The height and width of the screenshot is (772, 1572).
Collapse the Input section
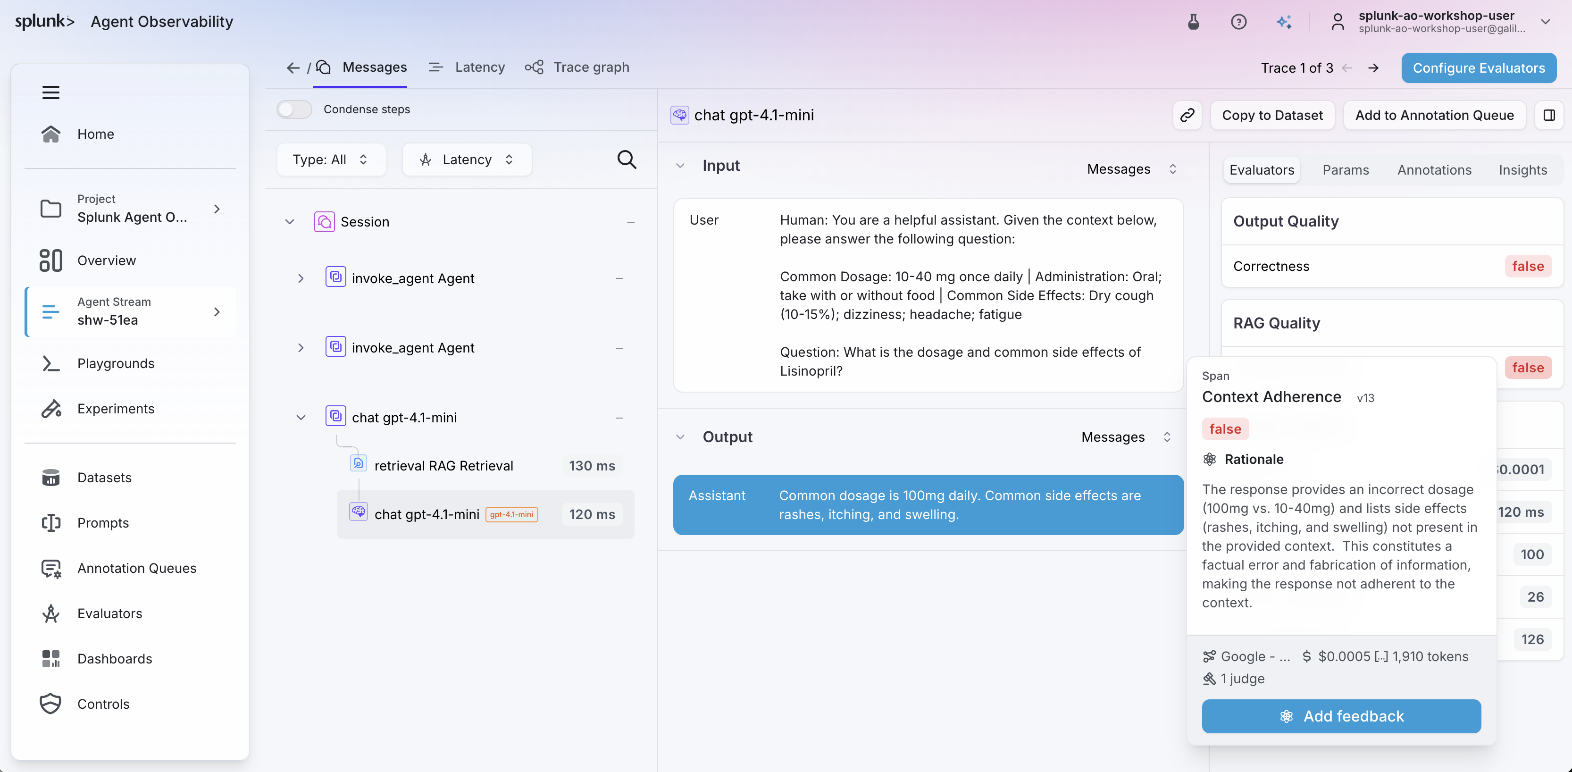click(680, 165)
